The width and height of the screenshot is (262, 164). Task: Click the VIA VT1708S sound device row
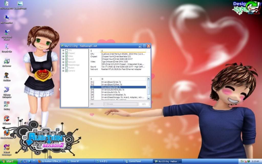pos(118,67)
